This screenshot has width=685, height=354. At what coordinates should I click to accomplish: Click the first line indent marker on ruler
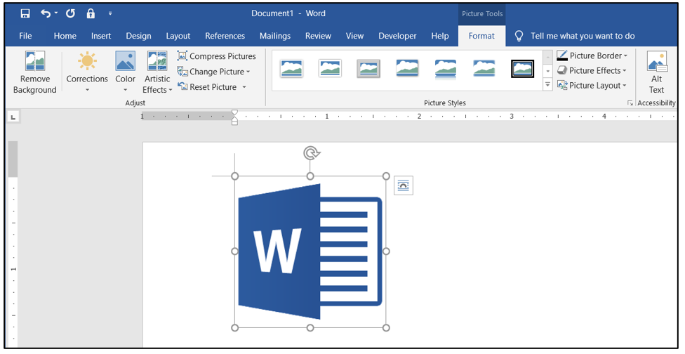click(x=234, y=112)
